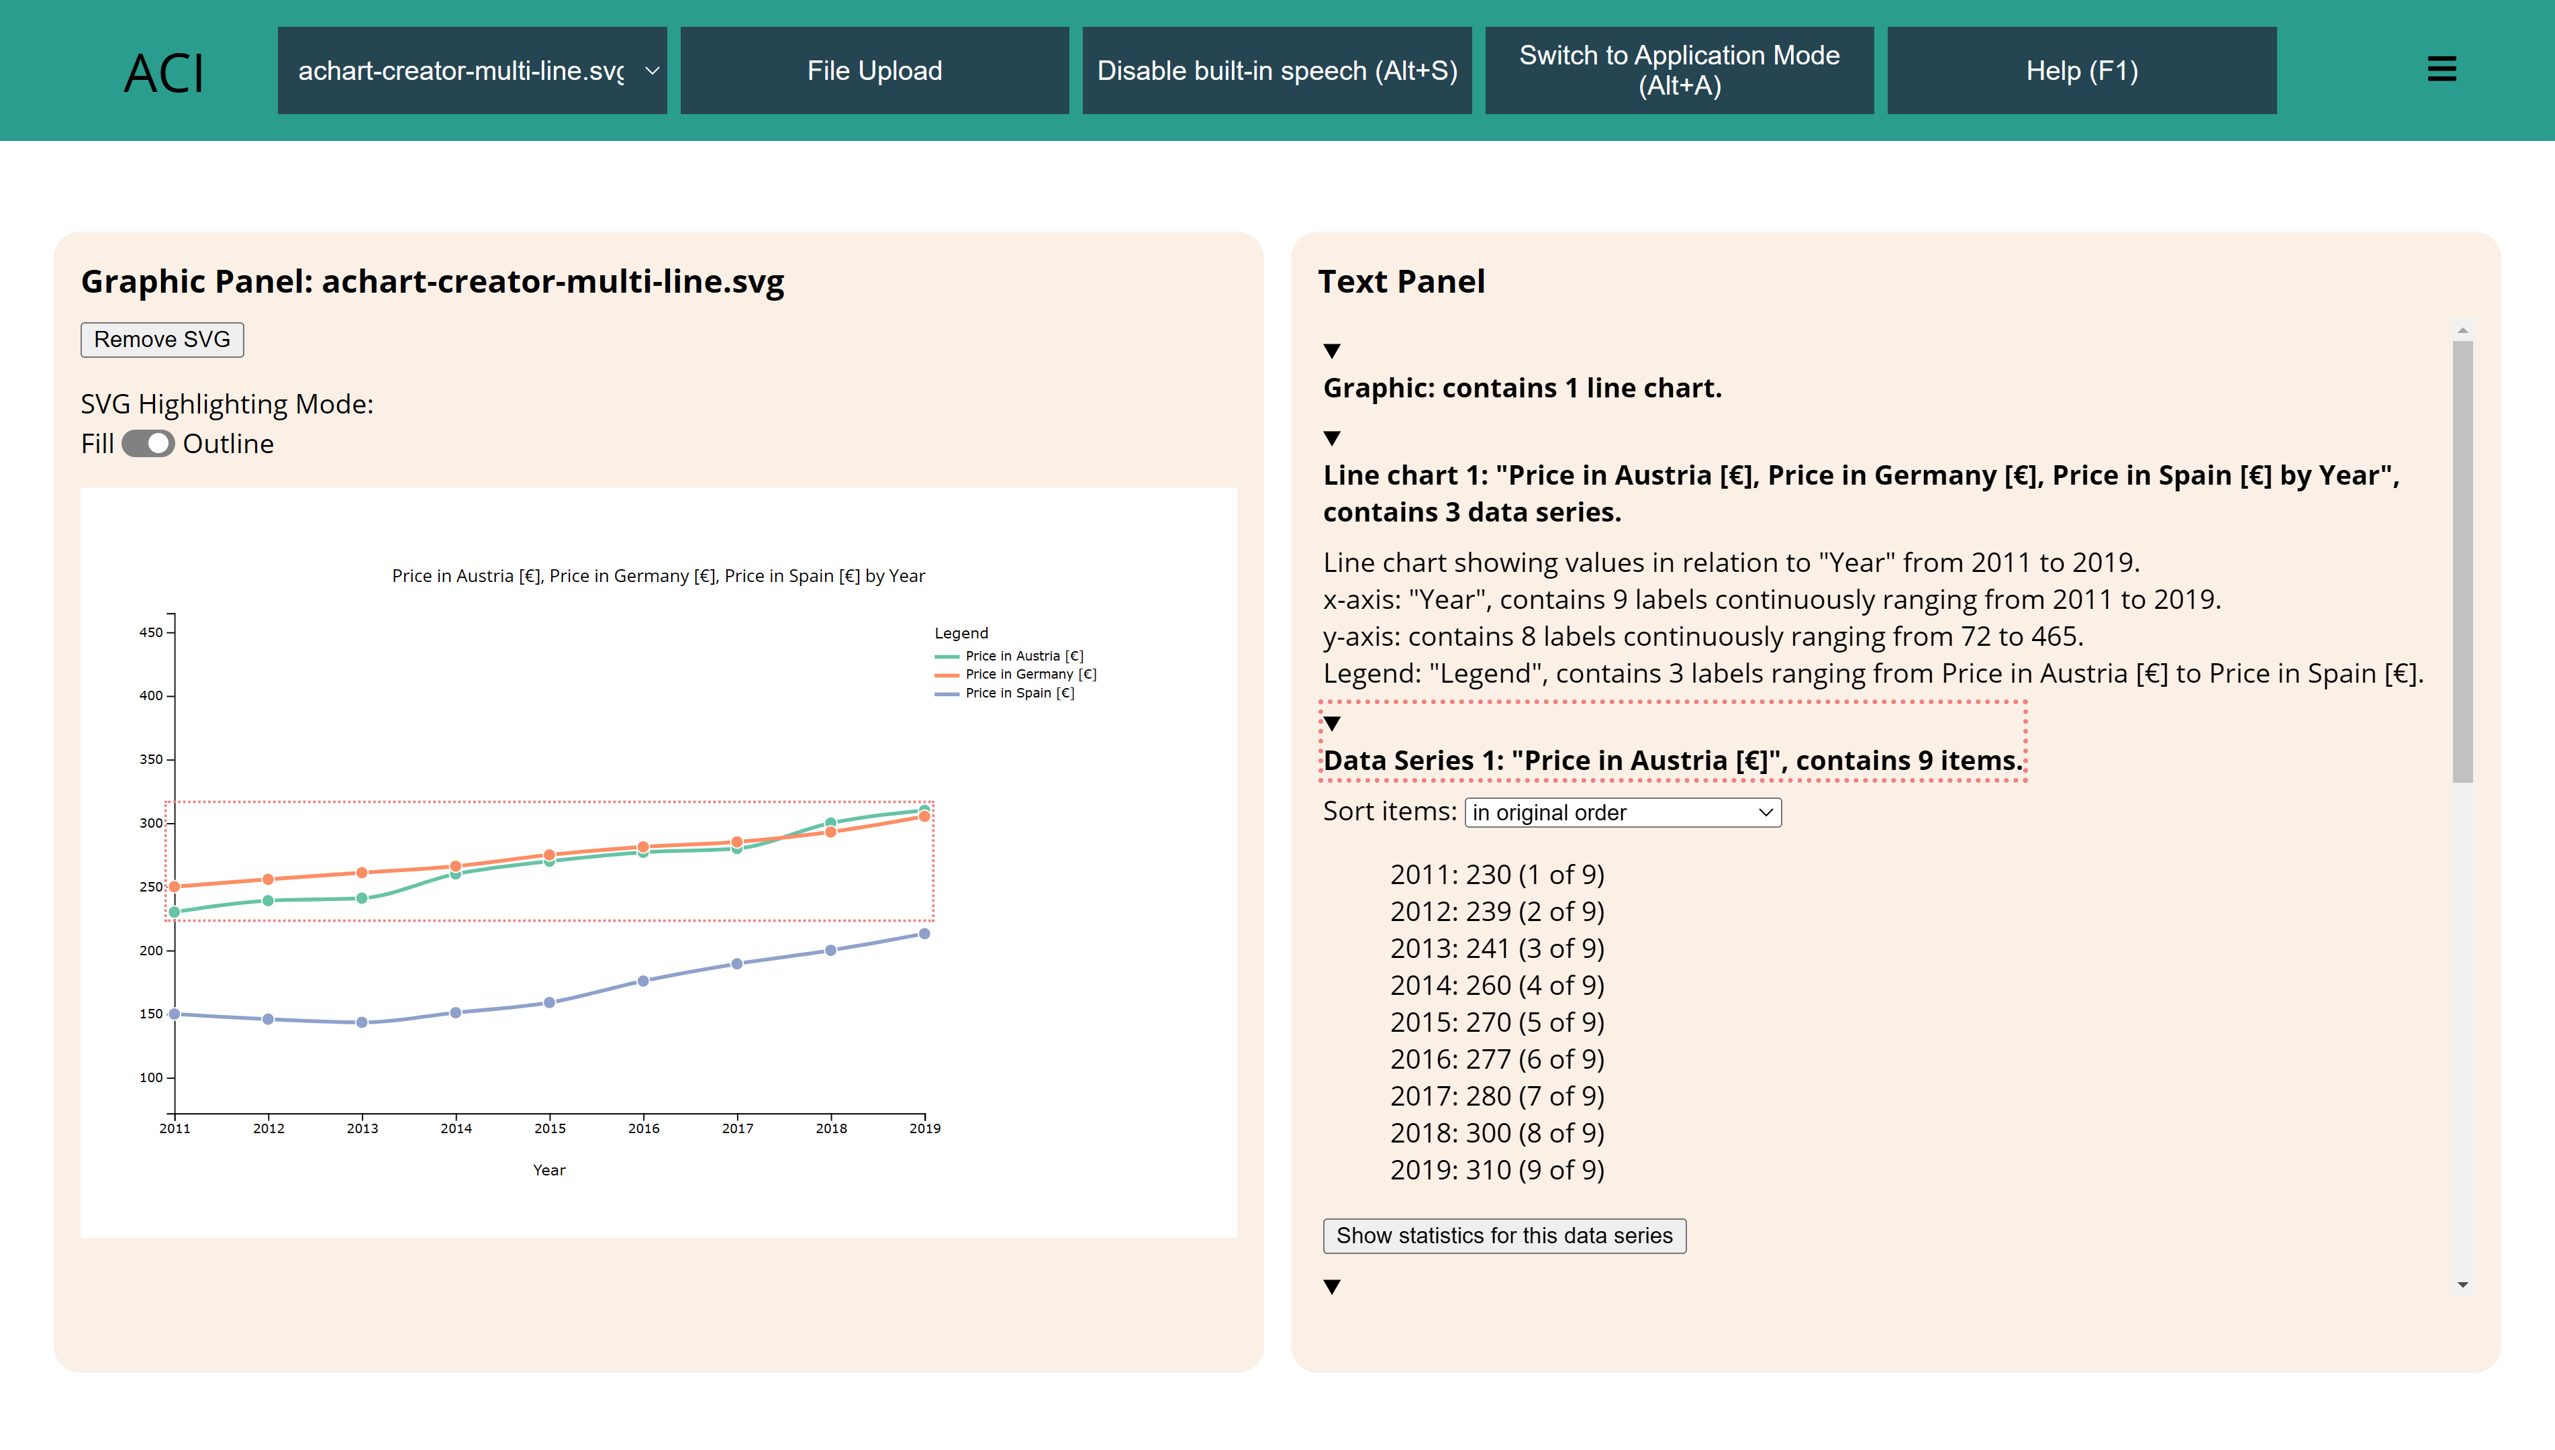The height and width of the screenshot is (1450, 2555).
Task: Switch to Application Mode
Action: [1679, 70]
